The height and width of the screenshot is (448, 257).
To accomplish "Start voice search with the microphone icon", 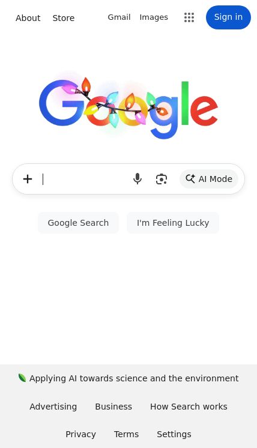I will 138,179.
